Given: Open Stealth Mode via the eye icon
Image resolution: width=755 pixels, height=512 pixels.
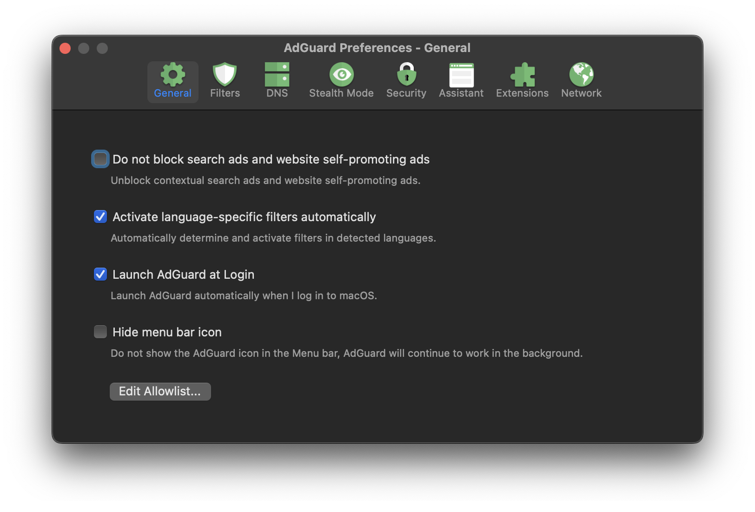Looking at the screenshot, I should point(341,74).
